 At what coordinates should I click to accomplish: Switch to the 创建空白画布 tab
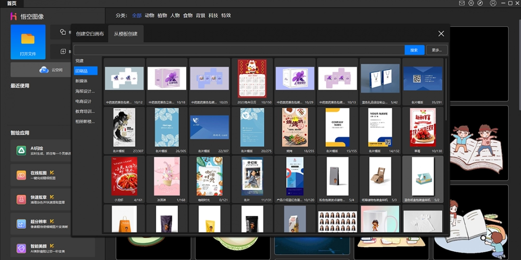click(90, 34)
